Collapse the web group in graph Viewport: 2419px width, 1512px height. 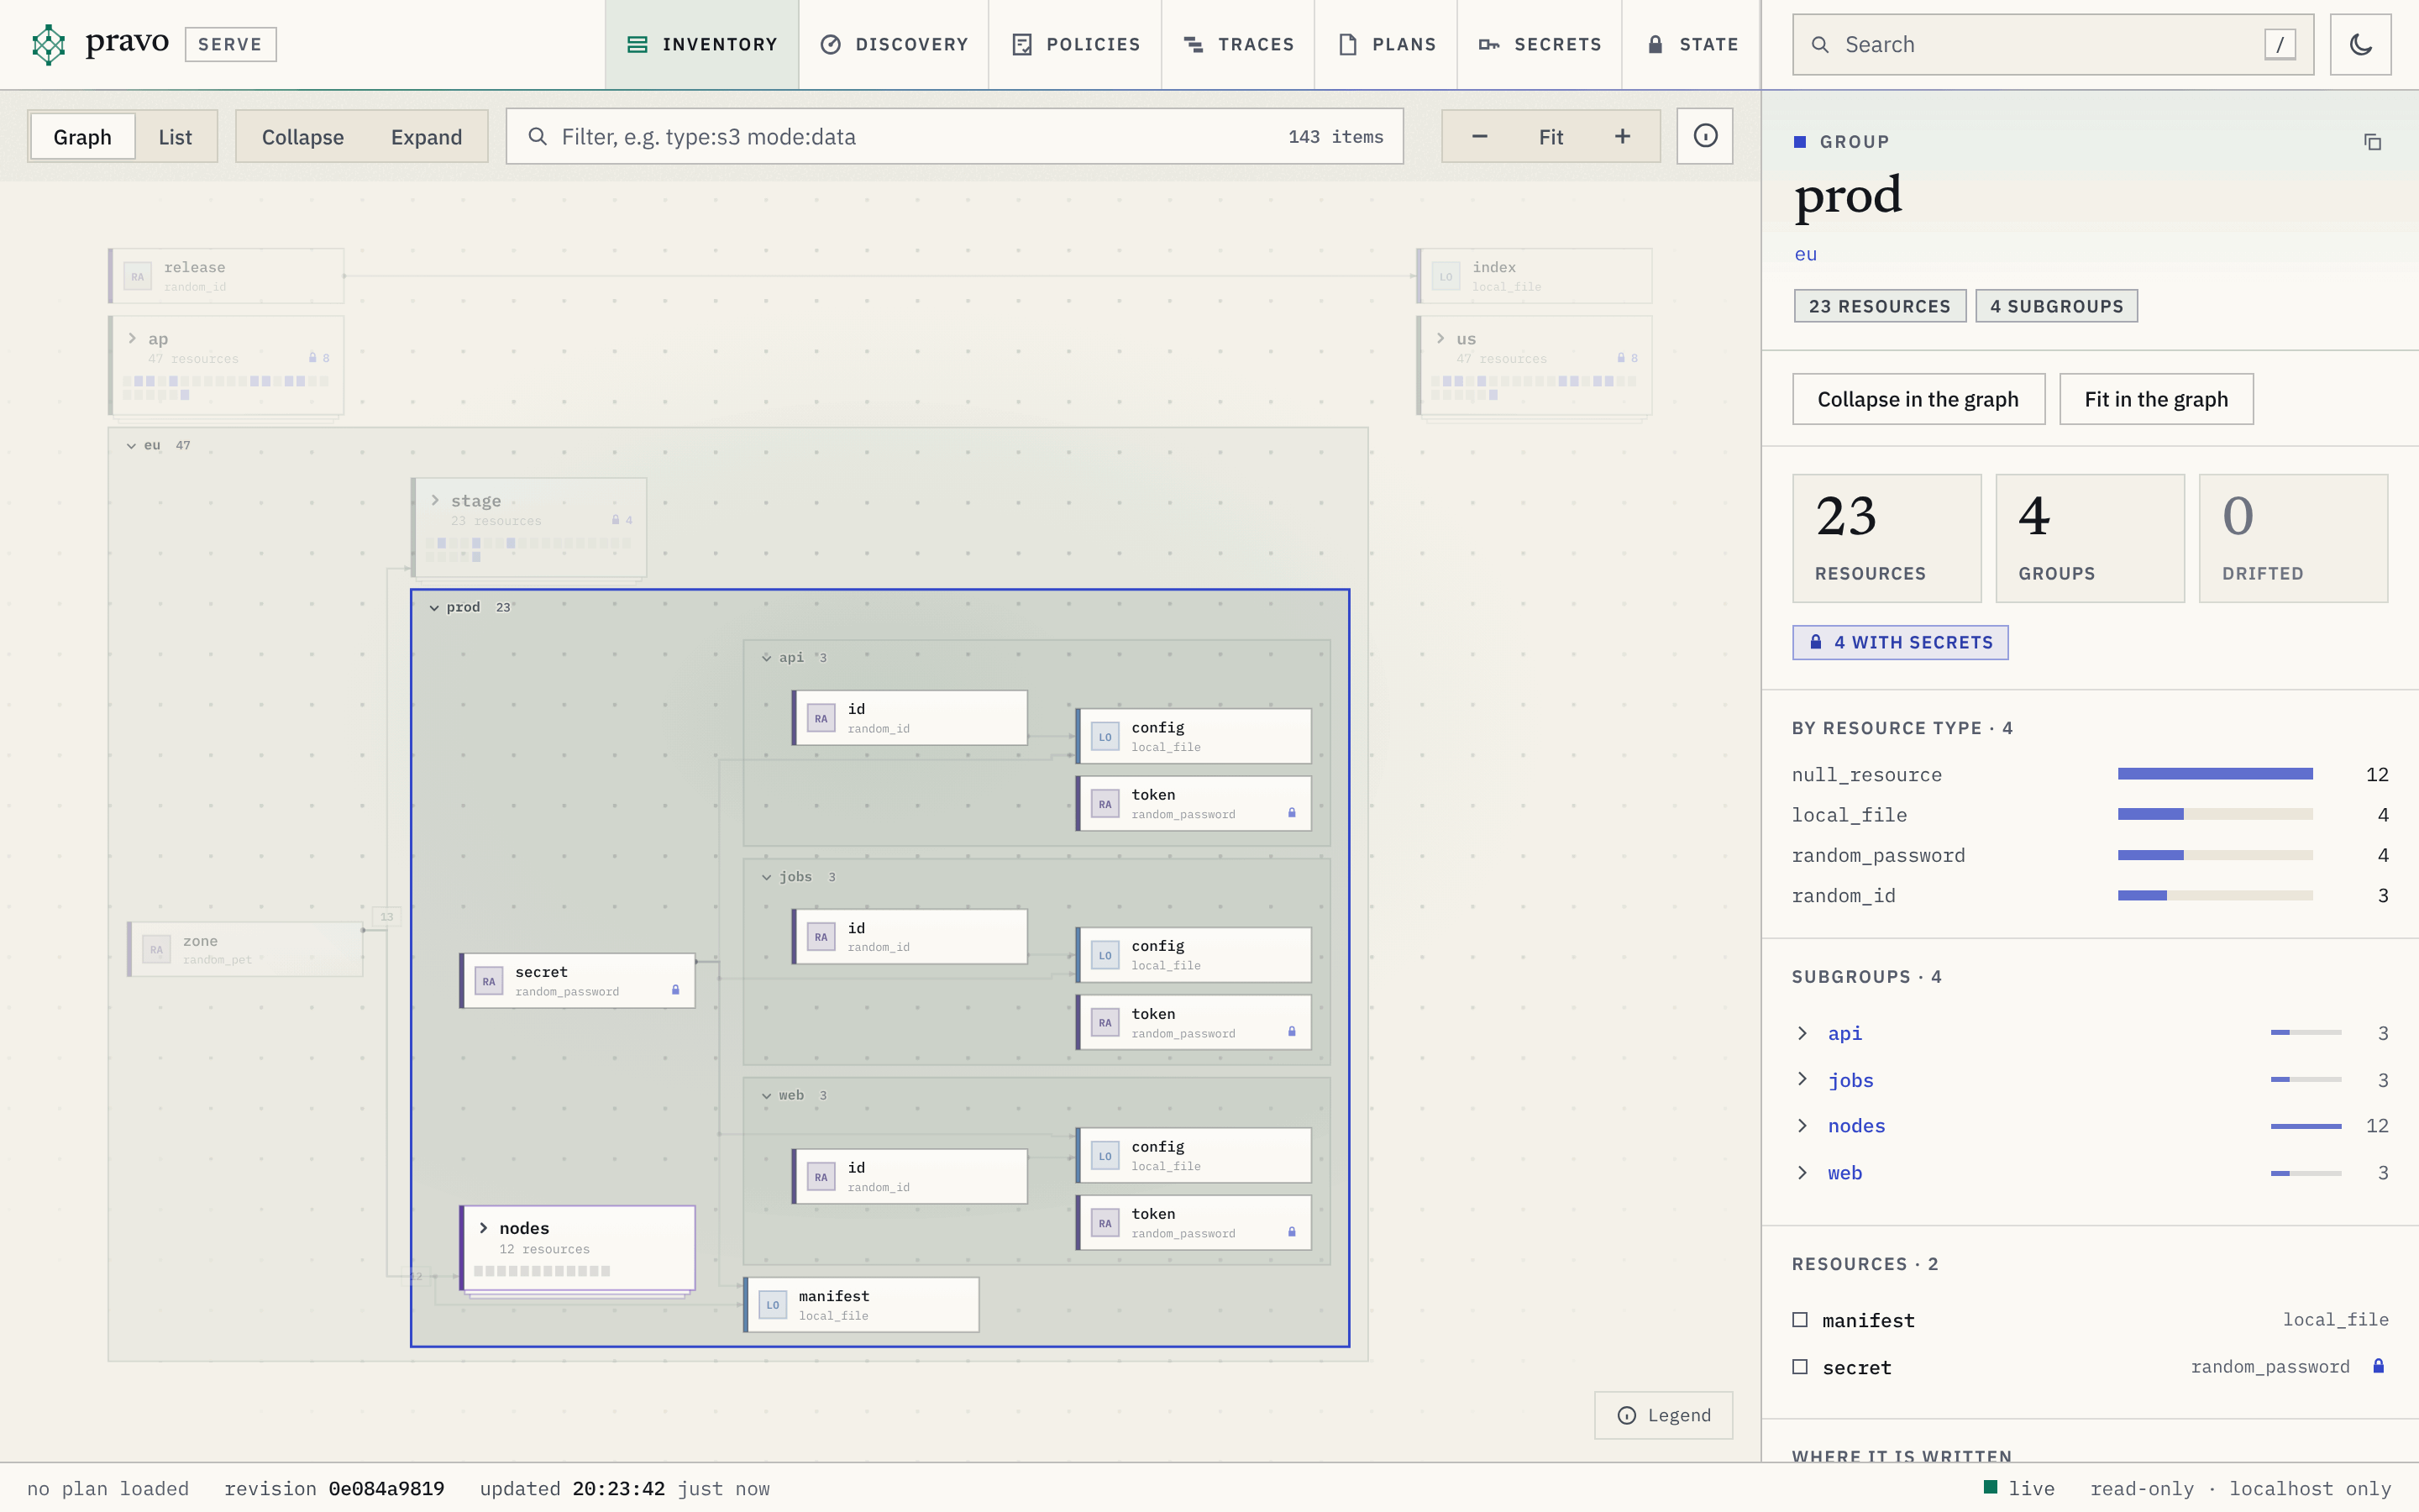(767, 1096)
